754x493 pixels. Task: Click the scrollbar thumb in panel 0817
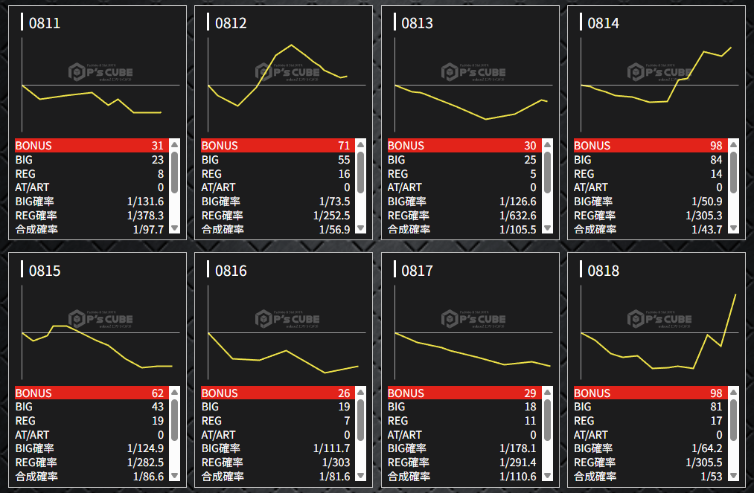[547, 420]
